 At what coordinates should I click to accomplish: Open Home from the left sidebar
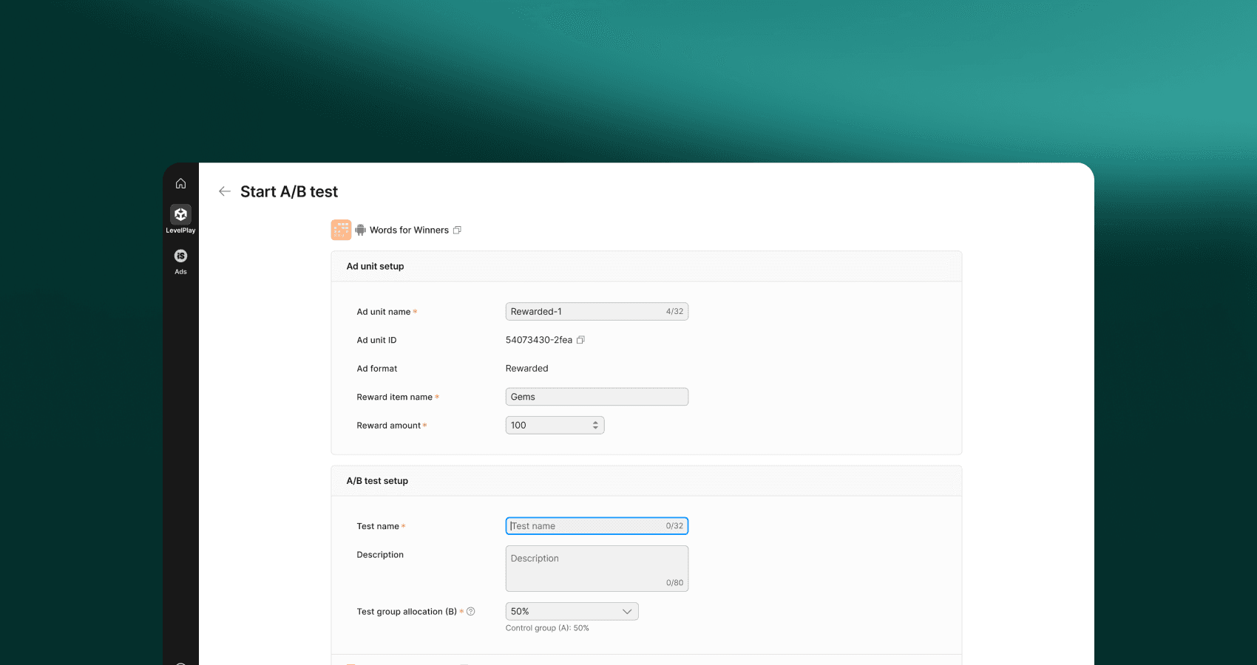click(180, 183)
